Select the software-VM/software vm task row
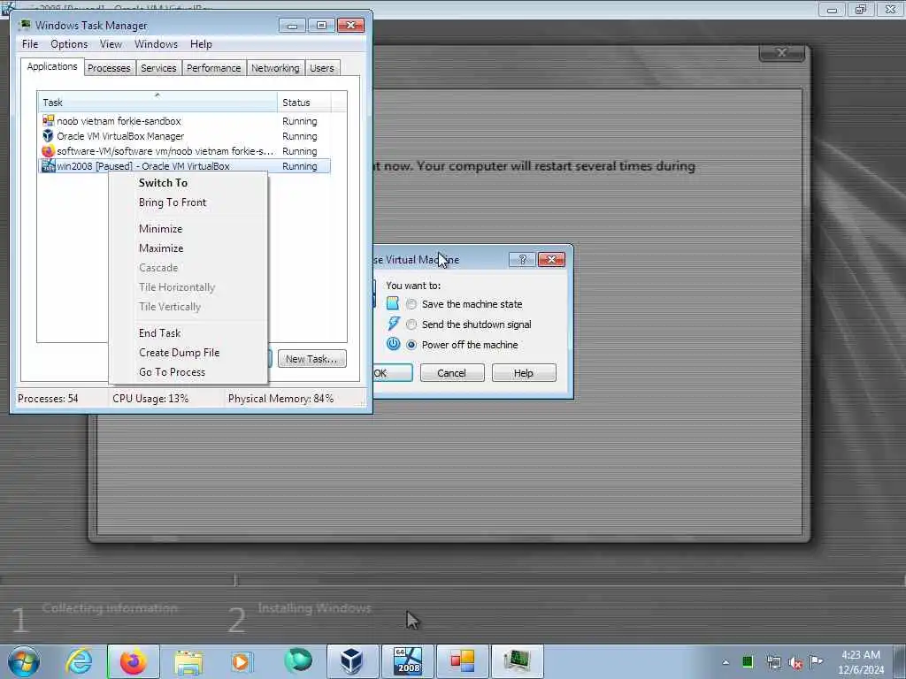This screenshot has width=906, height=679. [184, 150]
